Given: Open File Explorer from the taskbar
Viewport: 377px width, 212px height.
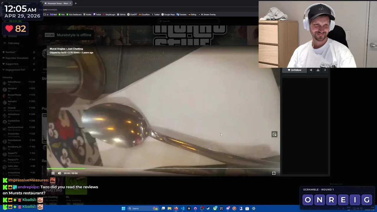Looking at the screenshot, I should 169,208.
